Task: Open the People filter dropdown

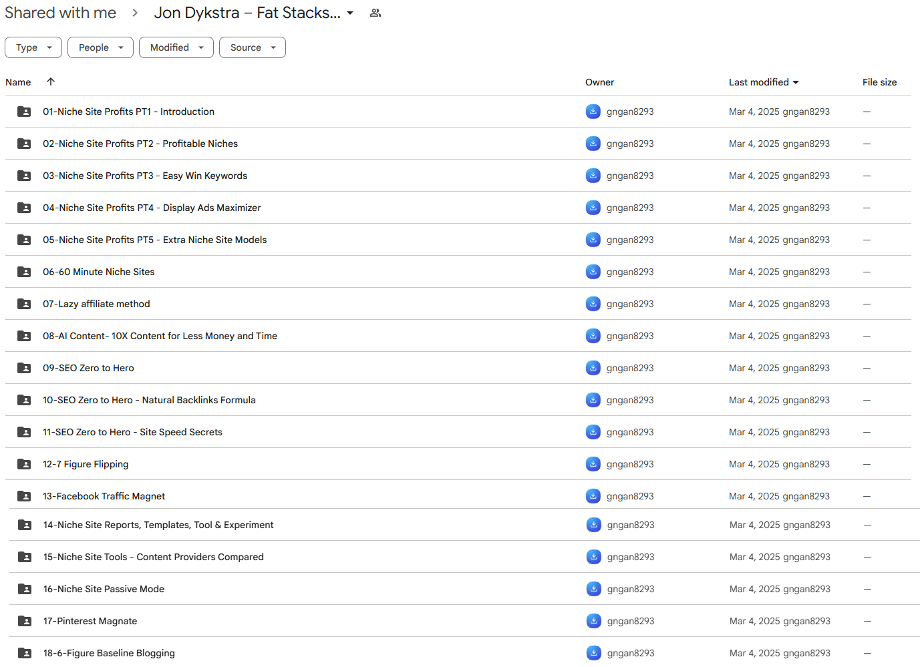Action: 100,47
